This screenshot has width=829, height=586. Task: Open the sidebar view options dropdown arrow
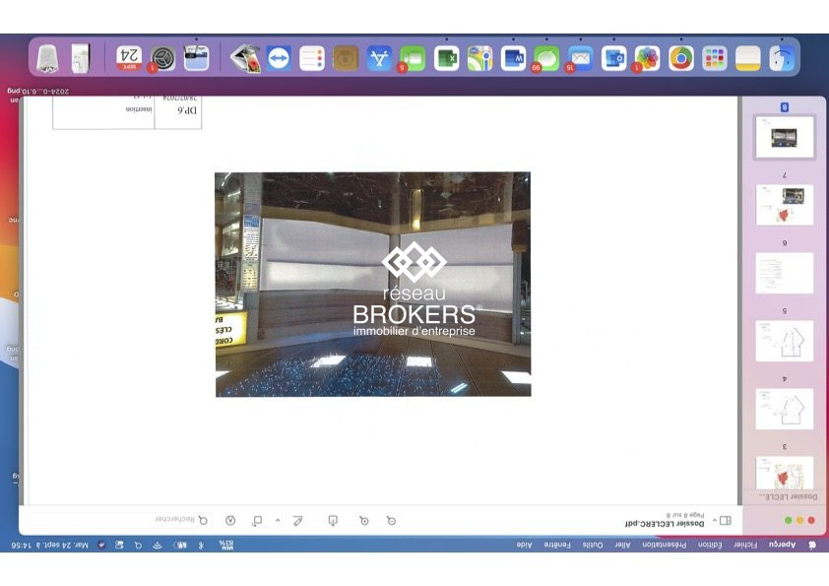coord(713,520)
